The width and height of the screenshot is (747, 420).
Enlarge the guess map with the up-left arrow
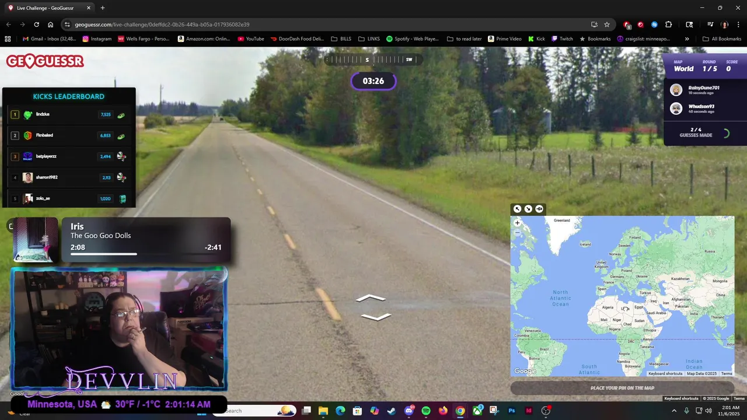(x=517, y=209)
